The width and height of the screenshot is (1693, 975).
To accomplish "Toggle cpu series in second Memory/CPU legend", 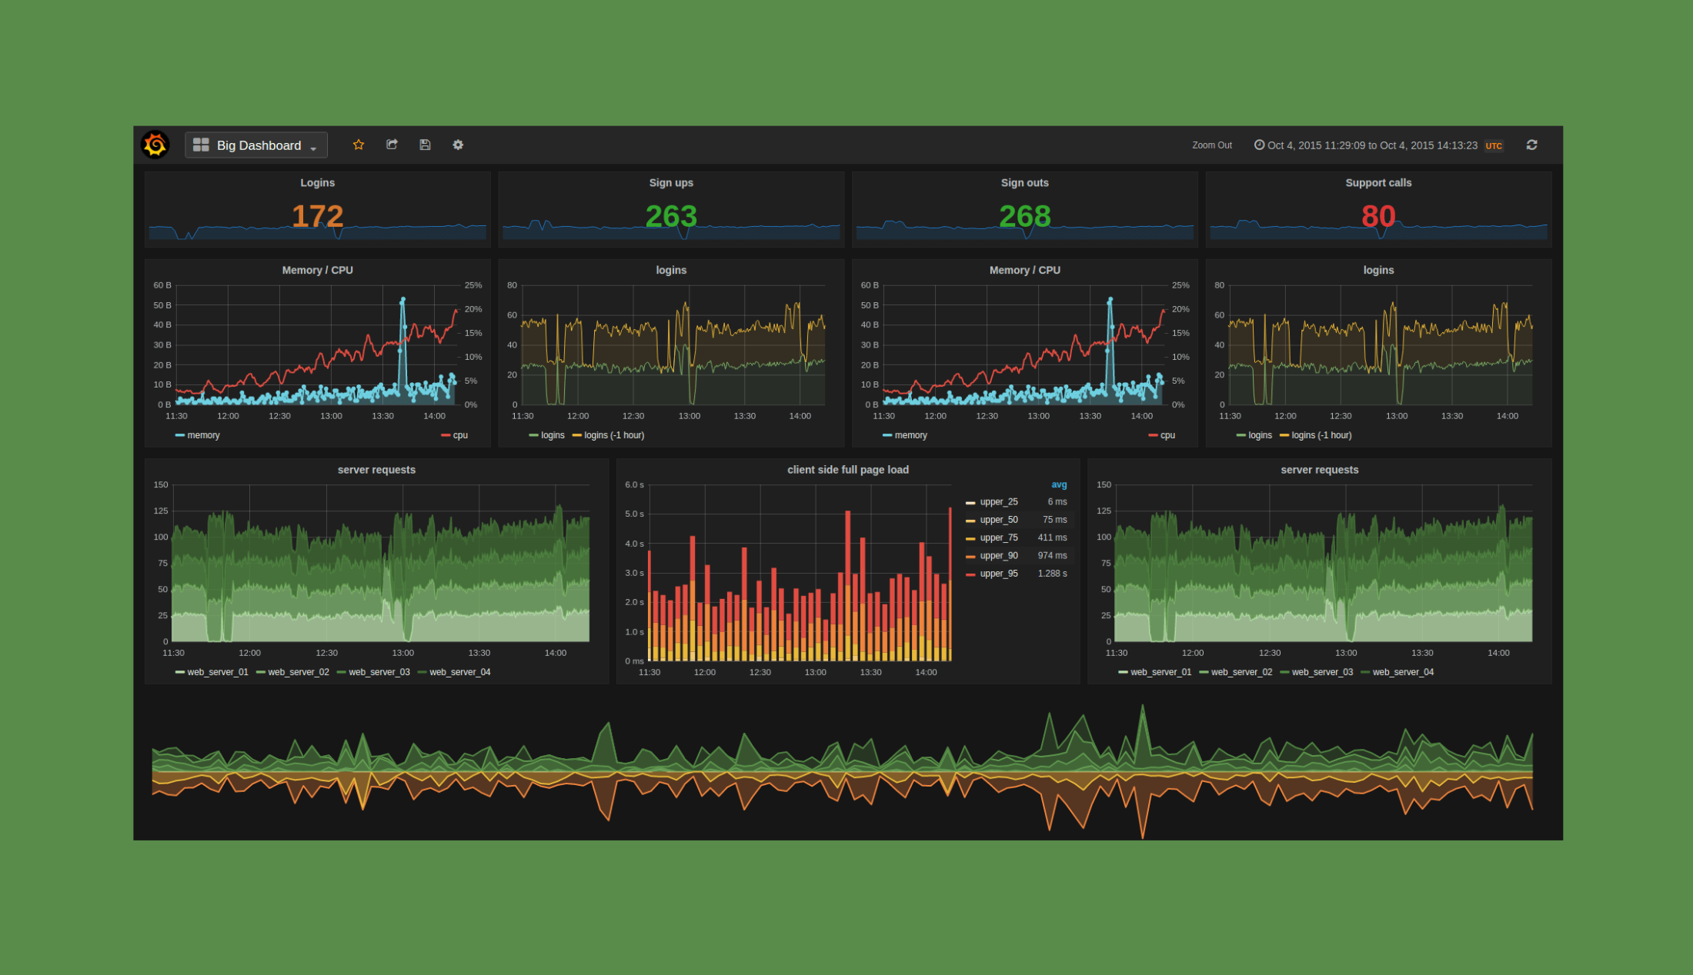I will tap(1161, 435).
